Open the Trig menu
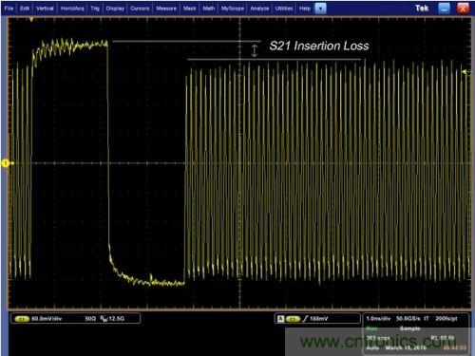The width and height of the screenshot is (475, 356). tap(95, 9)
